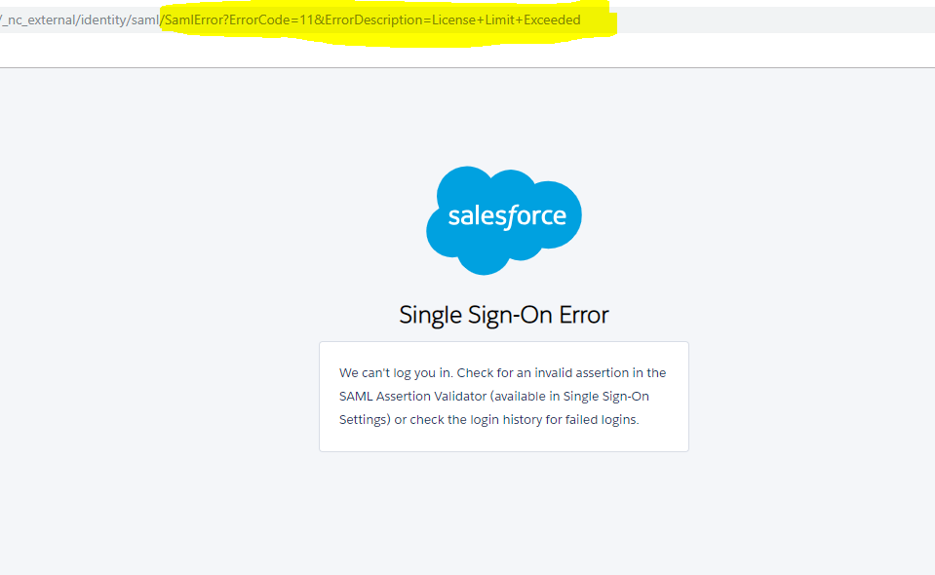Click the word salesforce inside the logo
935x575 pixels.
pyautogui.click(x=507, y=216)
